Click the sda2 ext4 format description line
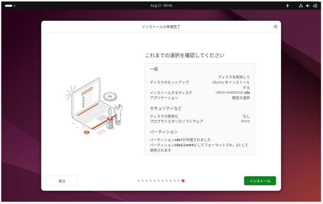Screen dimensions: 323x204 (199, 147)
